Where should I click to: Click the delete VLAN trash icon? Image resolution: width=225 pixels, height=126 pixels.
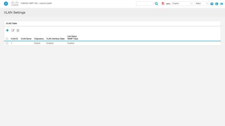[x=18, y=30]
